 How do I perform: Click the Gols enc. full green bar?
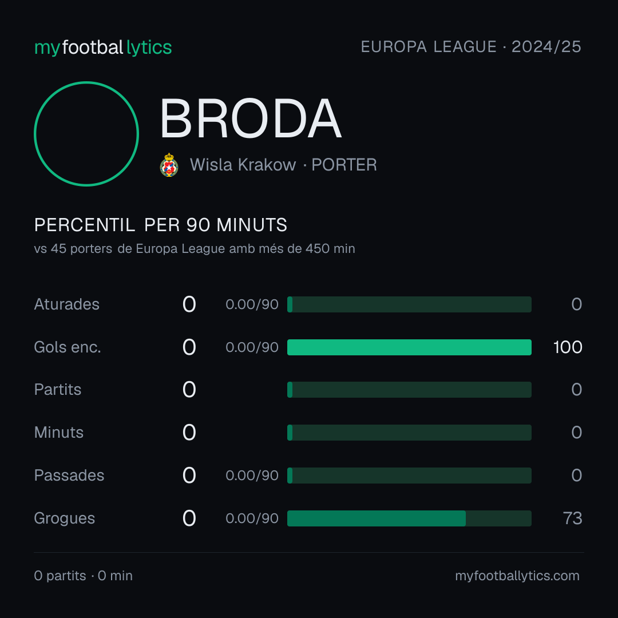pos(409,347)
